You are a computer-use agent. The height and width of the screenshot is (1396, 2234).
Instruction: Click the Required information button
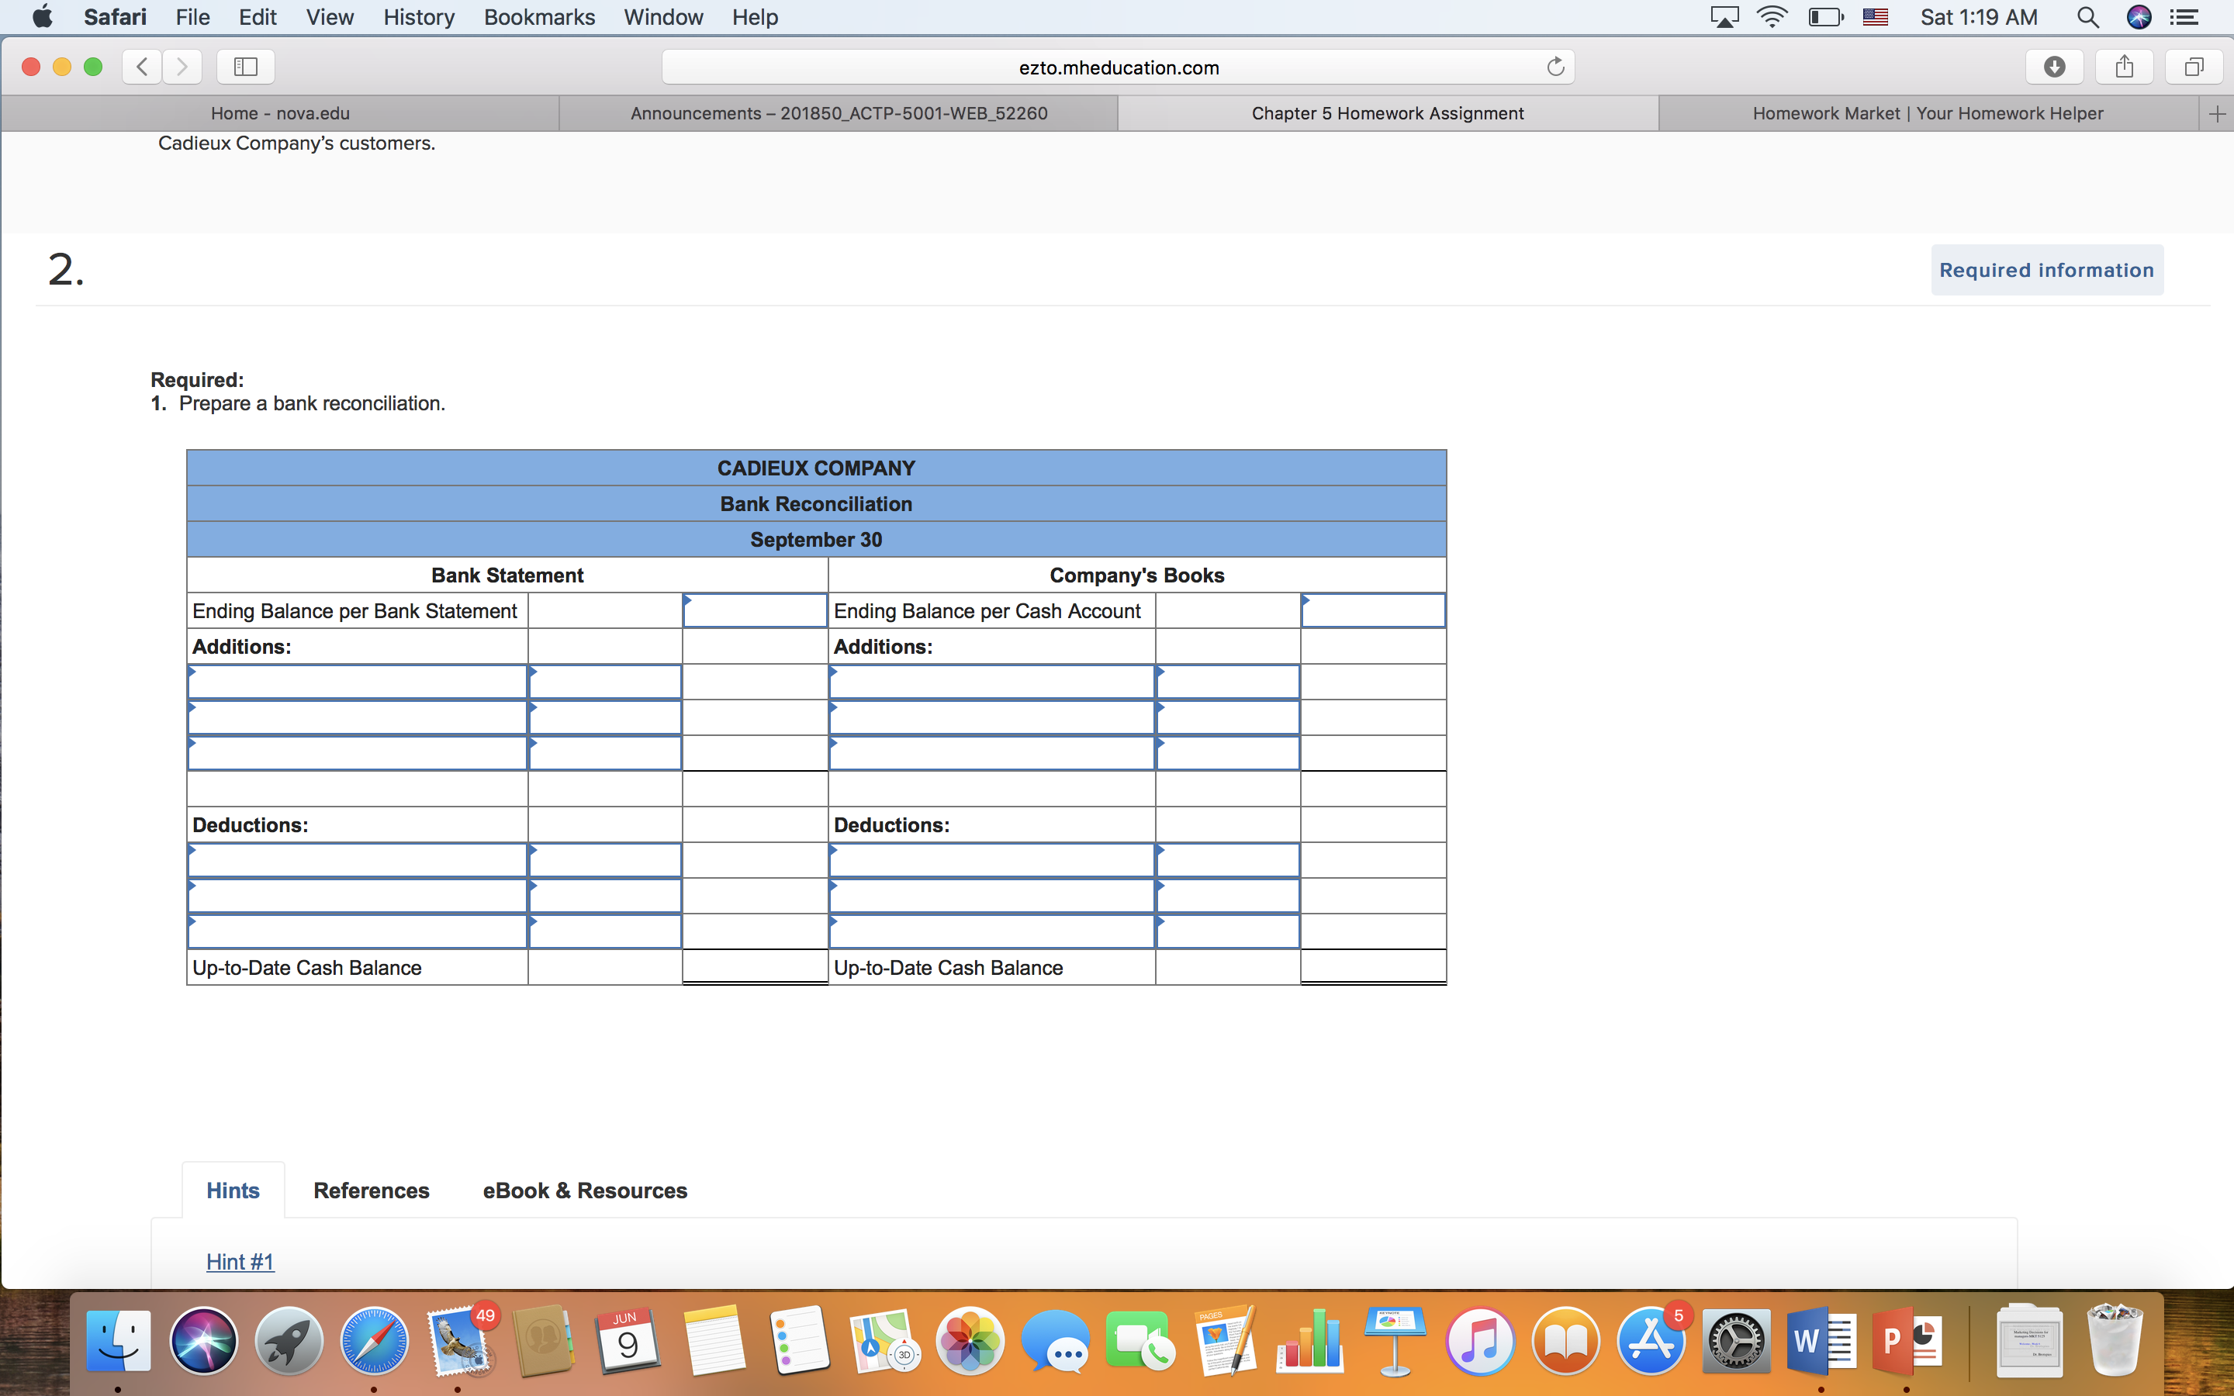click(x=2046, y=271)
